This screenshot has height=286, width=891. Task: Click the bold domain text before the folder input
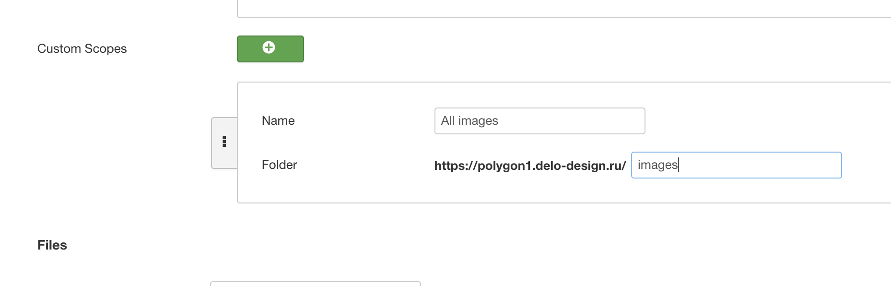pyautogui.click(x=529, y=165)
